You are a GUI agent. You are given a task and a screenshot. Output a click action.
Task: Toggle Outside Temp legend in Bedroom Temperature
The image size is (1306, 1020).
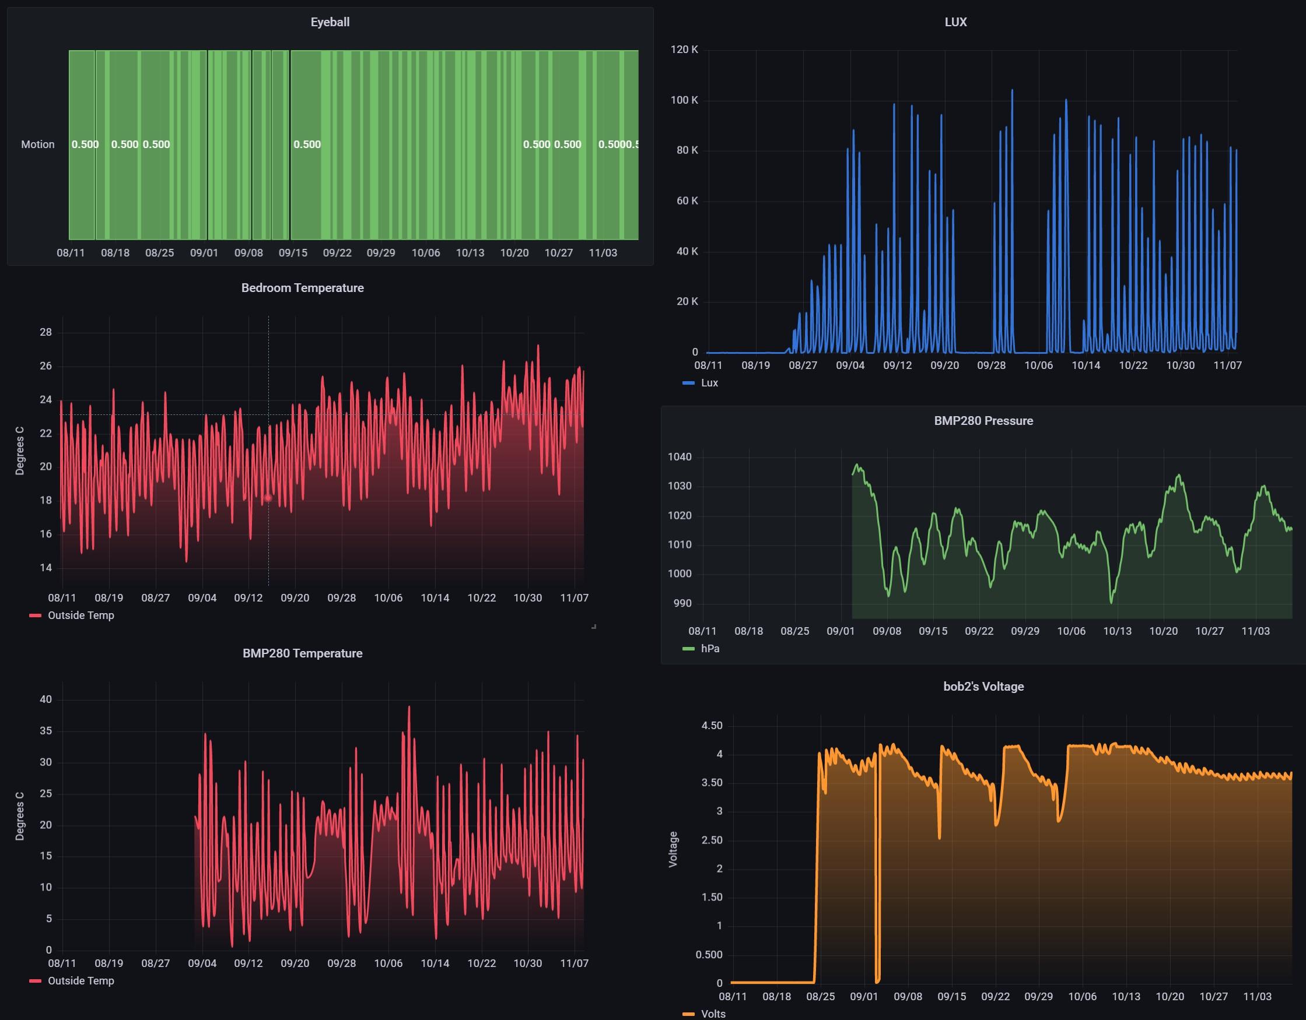80,615
